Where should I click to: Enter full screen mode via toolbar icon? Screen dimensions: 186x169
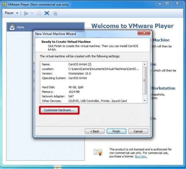pyautogui.click(x=47, y=13)
